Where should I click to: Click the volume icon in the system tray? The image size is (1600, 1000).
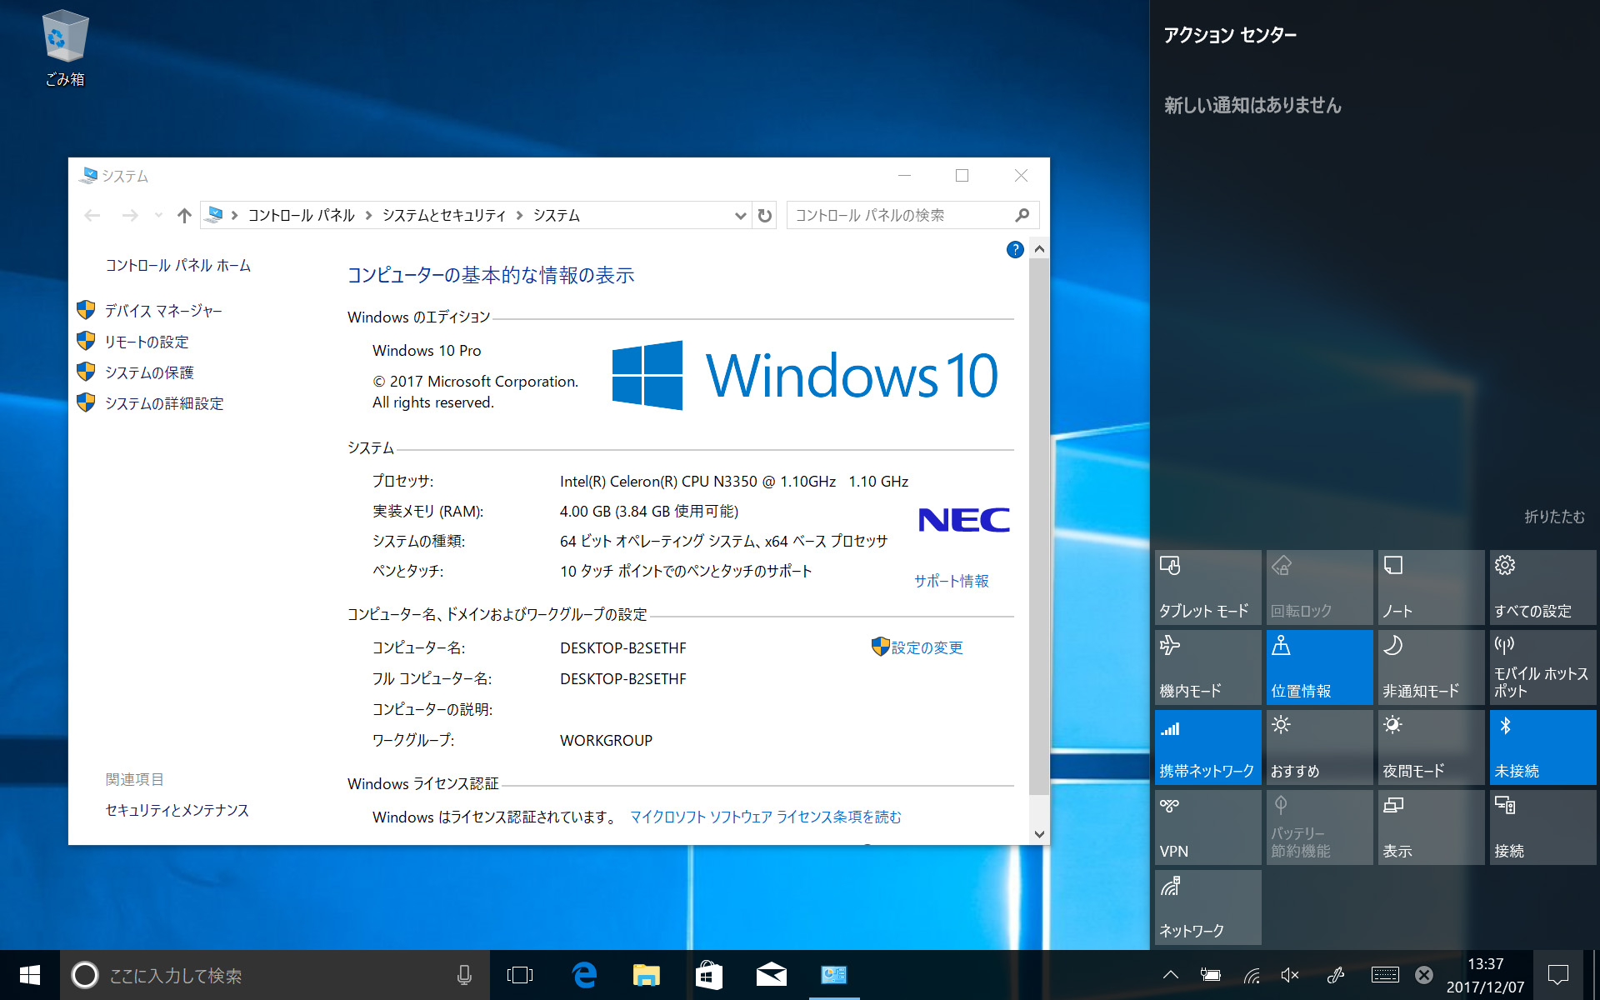(x=1290, y=975)
